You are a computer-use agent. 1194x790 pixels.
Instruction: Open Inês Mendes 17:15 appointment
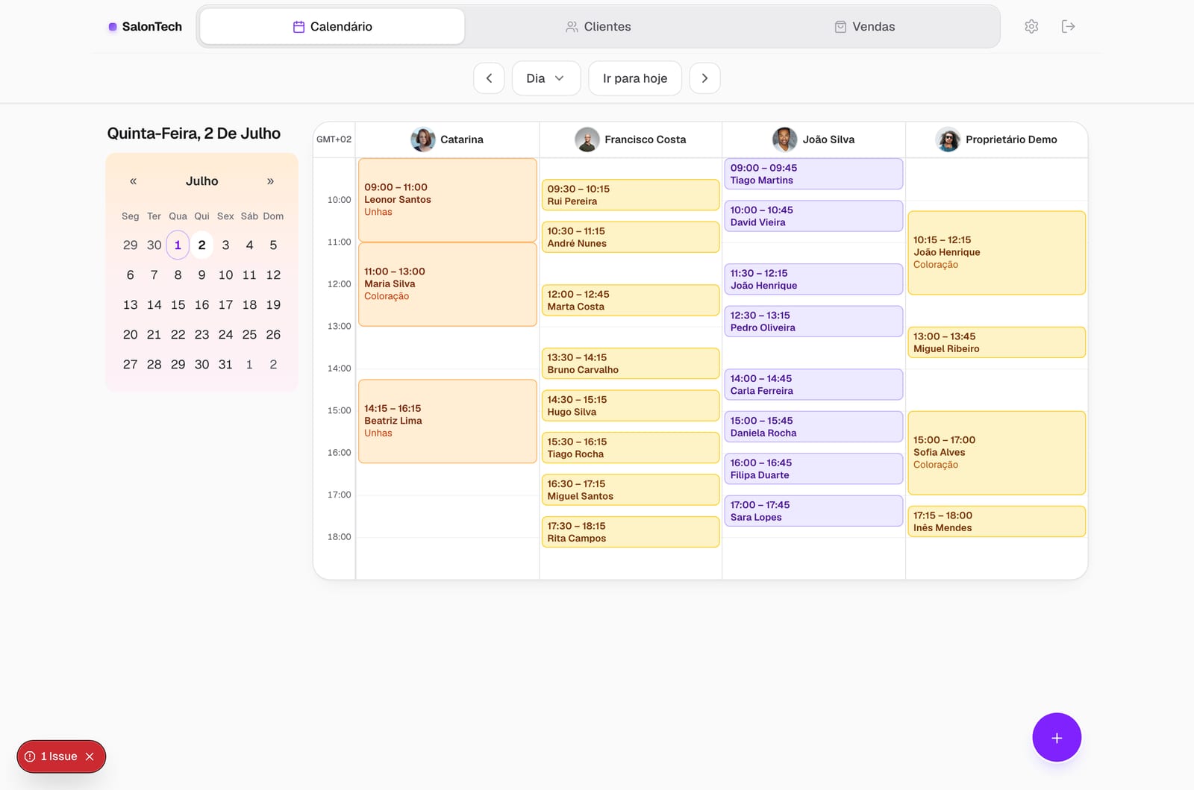[996, 521]
